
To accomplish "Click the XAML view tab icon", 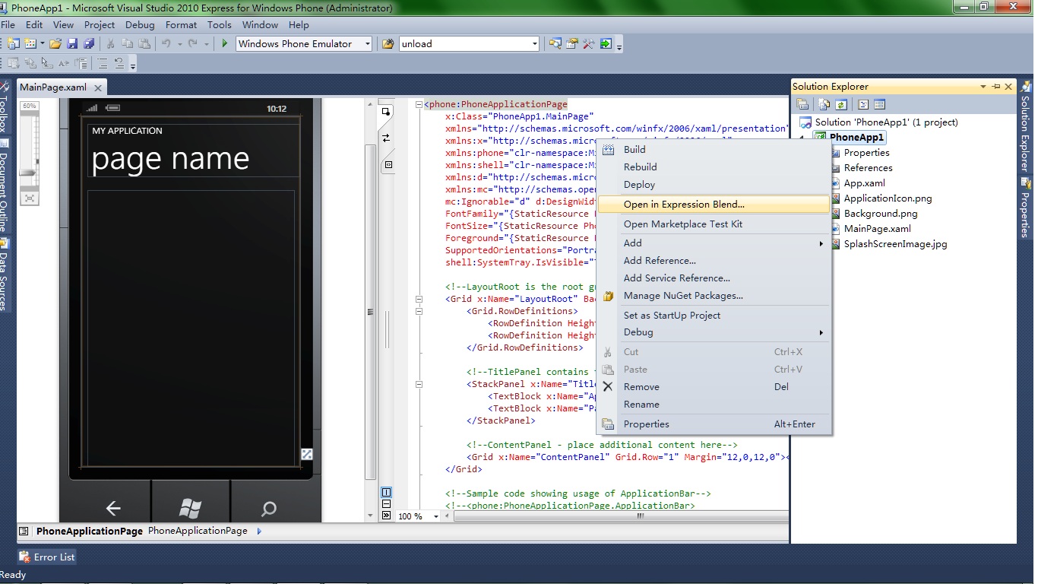I will (388, 163).
